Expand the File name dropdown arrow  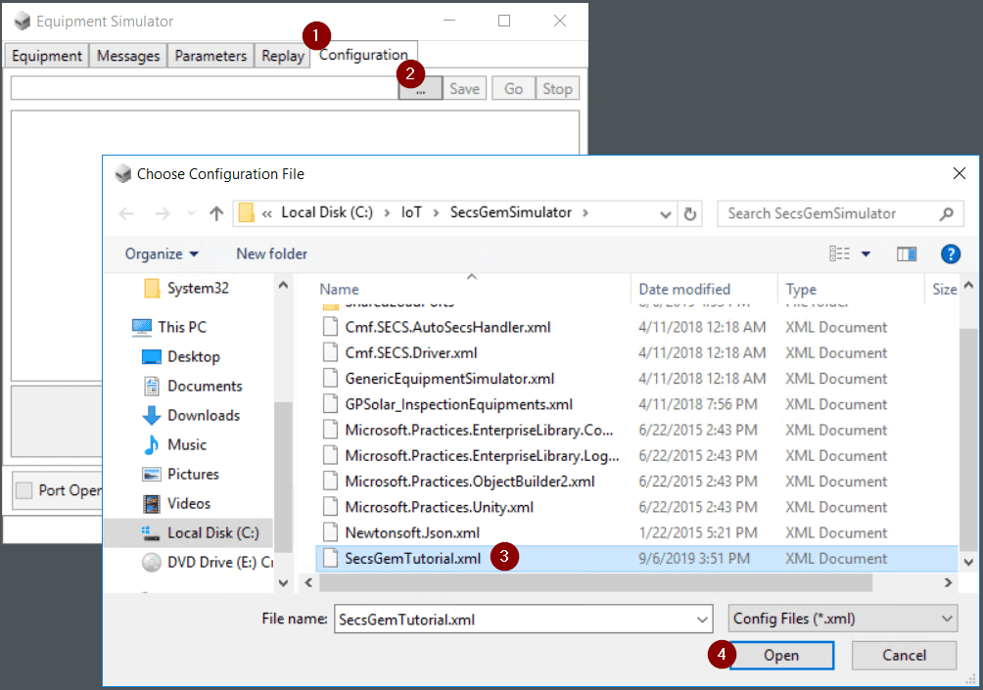702,620
